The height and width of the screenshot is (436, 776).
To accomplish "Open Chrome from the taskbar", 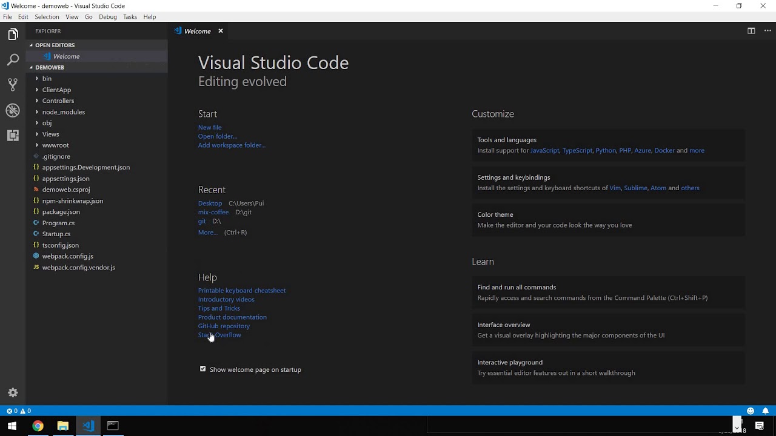I will (38, 426).
